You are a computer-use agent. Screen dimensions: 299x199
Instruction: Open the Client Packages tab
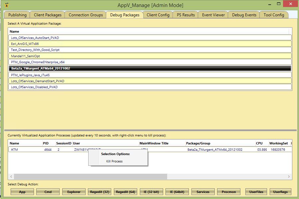(48, 15)
